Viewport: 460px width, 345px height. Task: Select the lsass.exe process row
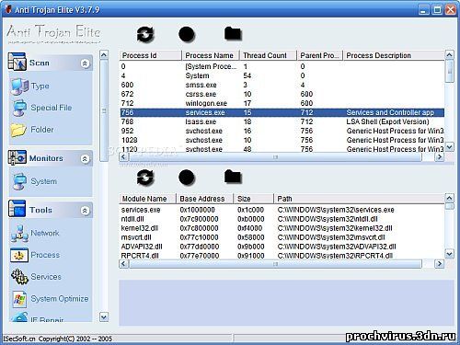tap(282, 121)
